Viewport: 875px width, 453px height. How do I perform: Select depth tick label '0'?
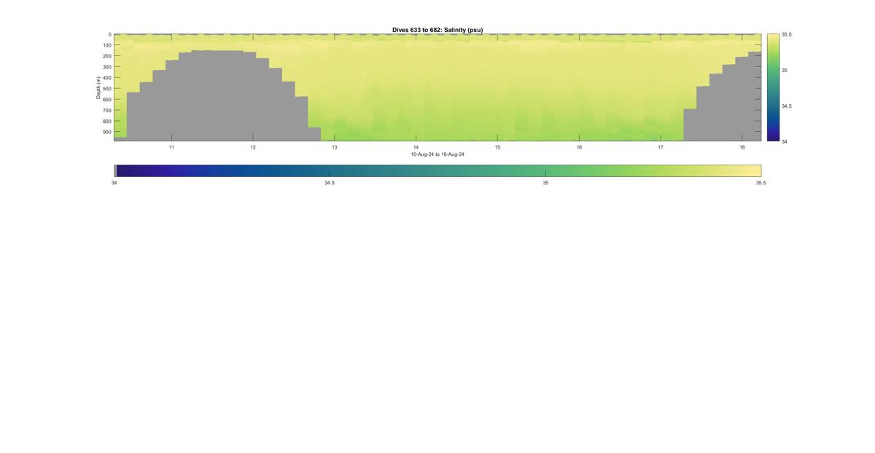tap(109, 34)
